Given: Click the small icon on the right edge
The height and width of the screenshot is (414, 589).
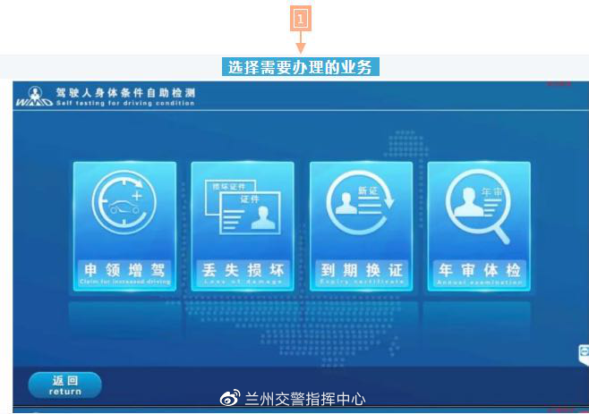Looking at the screenshot, I should tap(584, 353).
